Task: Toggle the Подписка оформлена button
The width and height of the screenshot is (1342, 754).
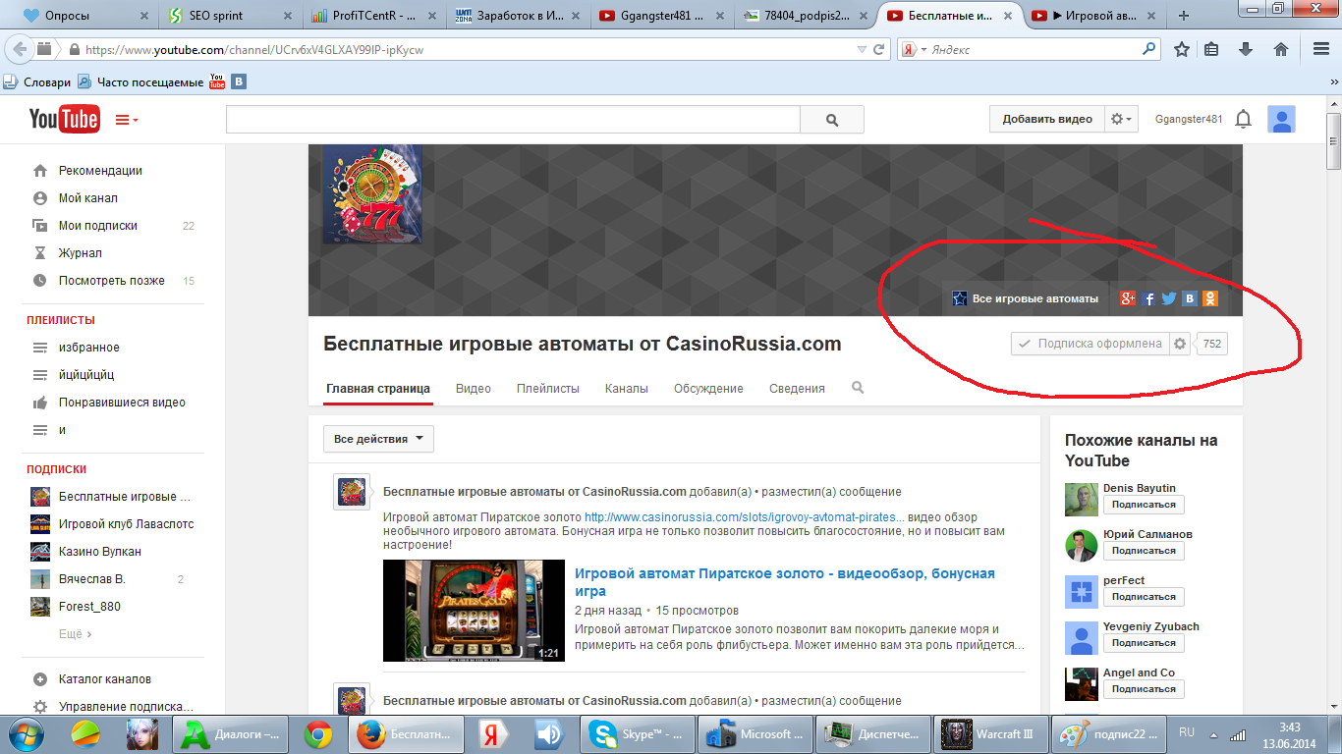Action: click(1090, 344)
